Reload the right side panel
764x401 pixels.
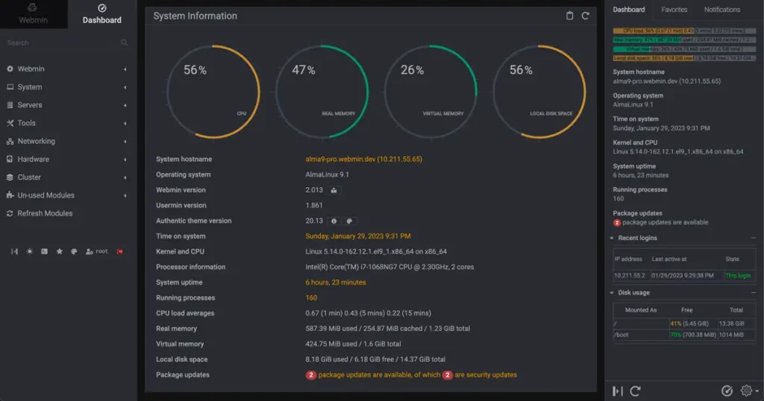pos(636,391)
